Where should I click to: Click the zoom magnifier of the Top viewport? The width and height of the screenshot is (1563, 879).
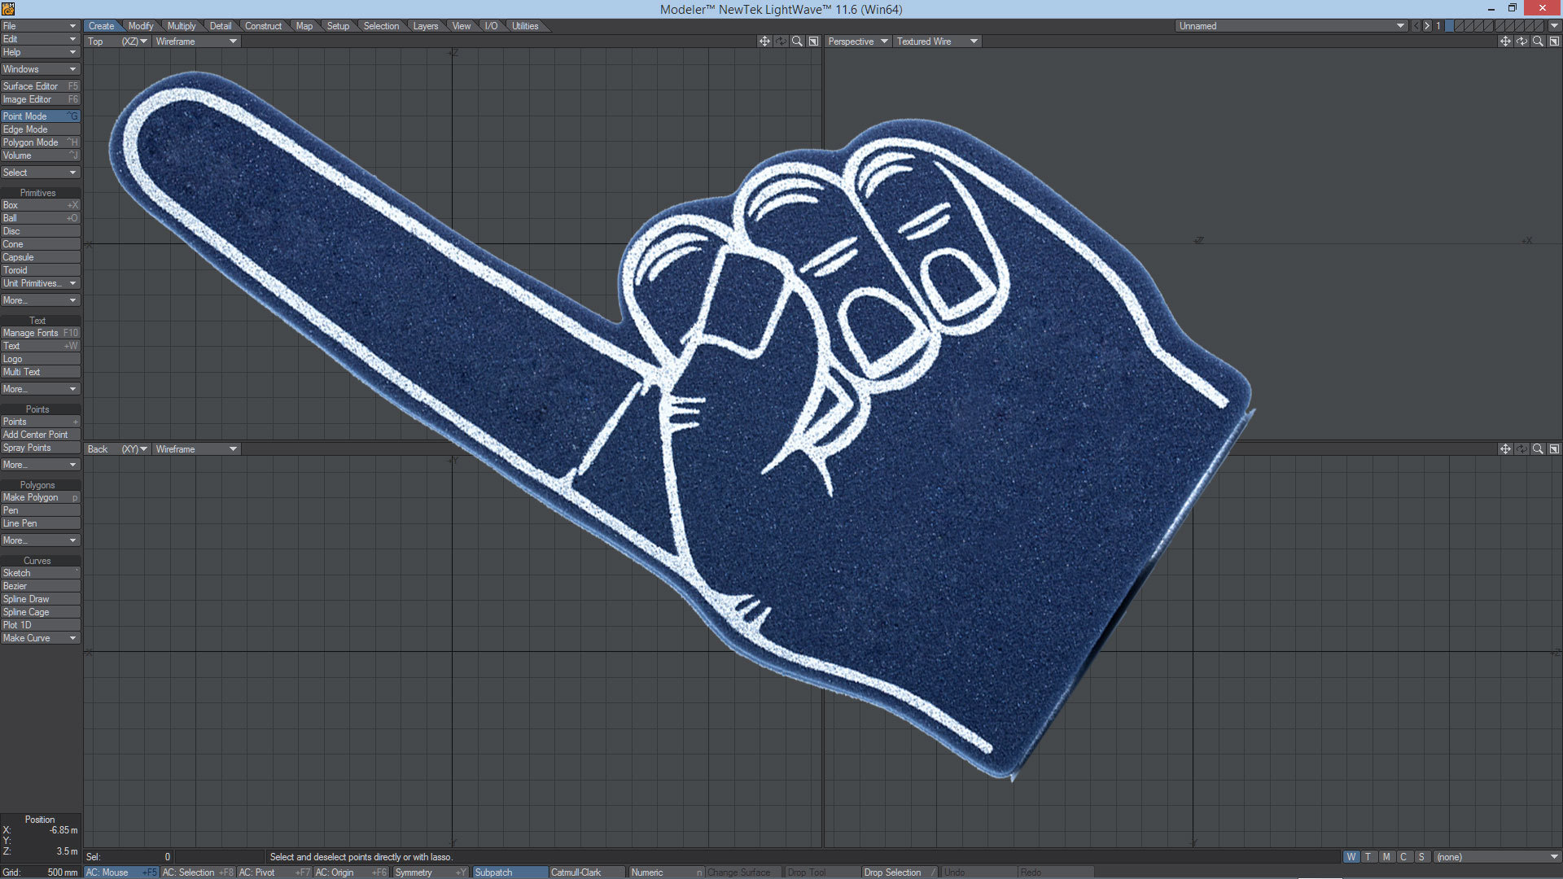point(797,42)
